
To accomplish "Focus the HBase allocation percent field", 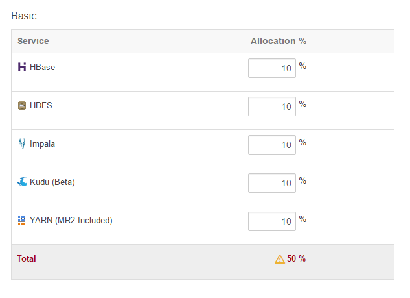I will click(x=271, y=68).
